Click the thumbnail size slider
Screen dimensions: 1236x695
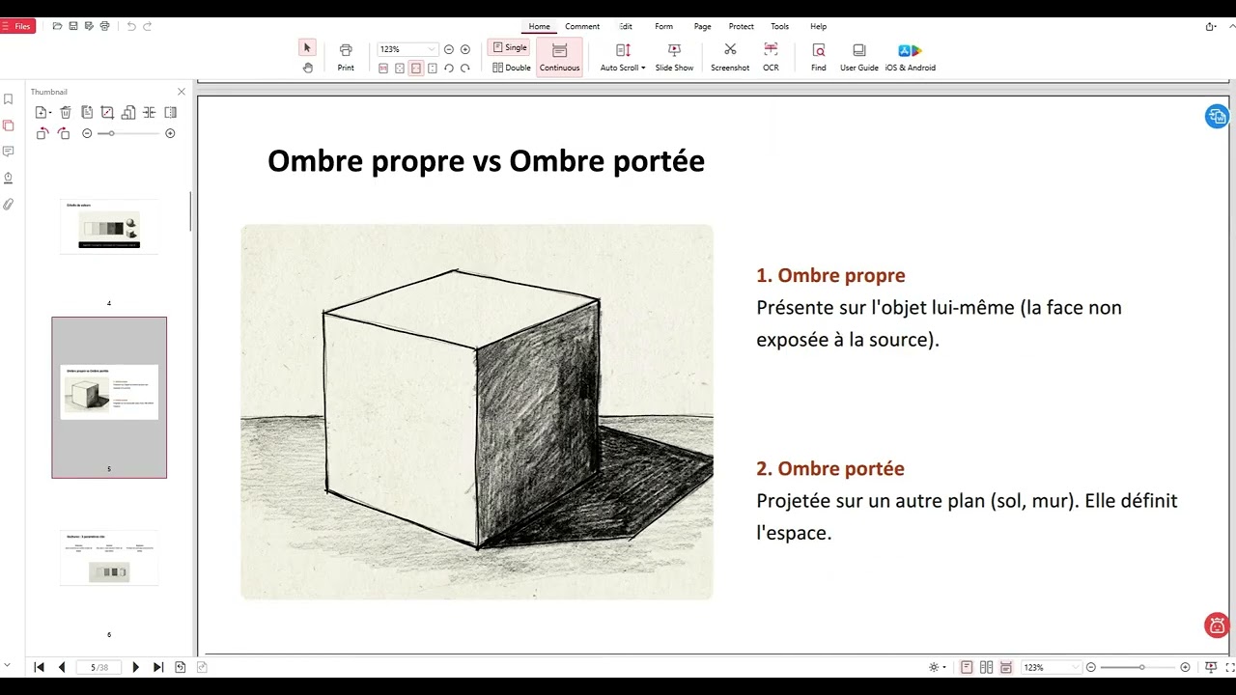coord(128,133)
